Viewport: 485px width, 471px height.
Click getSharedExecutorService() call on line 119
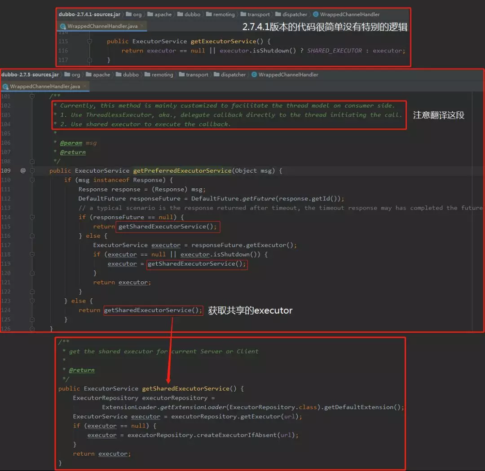(197, 264)
